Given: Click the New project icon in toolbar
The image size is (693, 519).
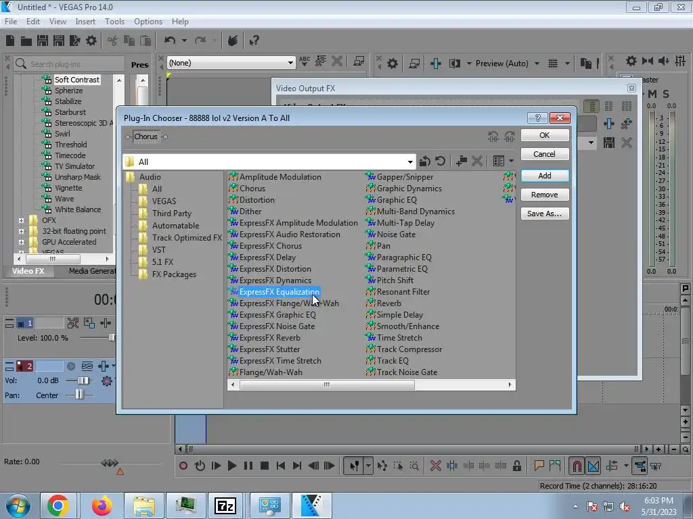Looking at the screenshot, I should click(10, 41).
